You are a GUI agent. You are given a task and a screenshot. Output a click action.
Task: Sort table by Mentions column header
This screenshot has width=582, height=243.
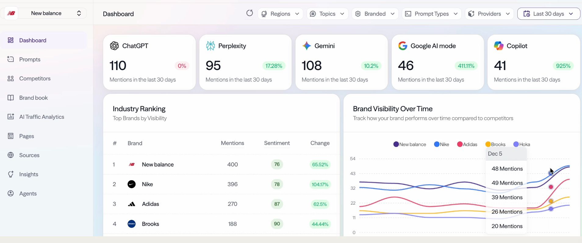coord(232,143)
